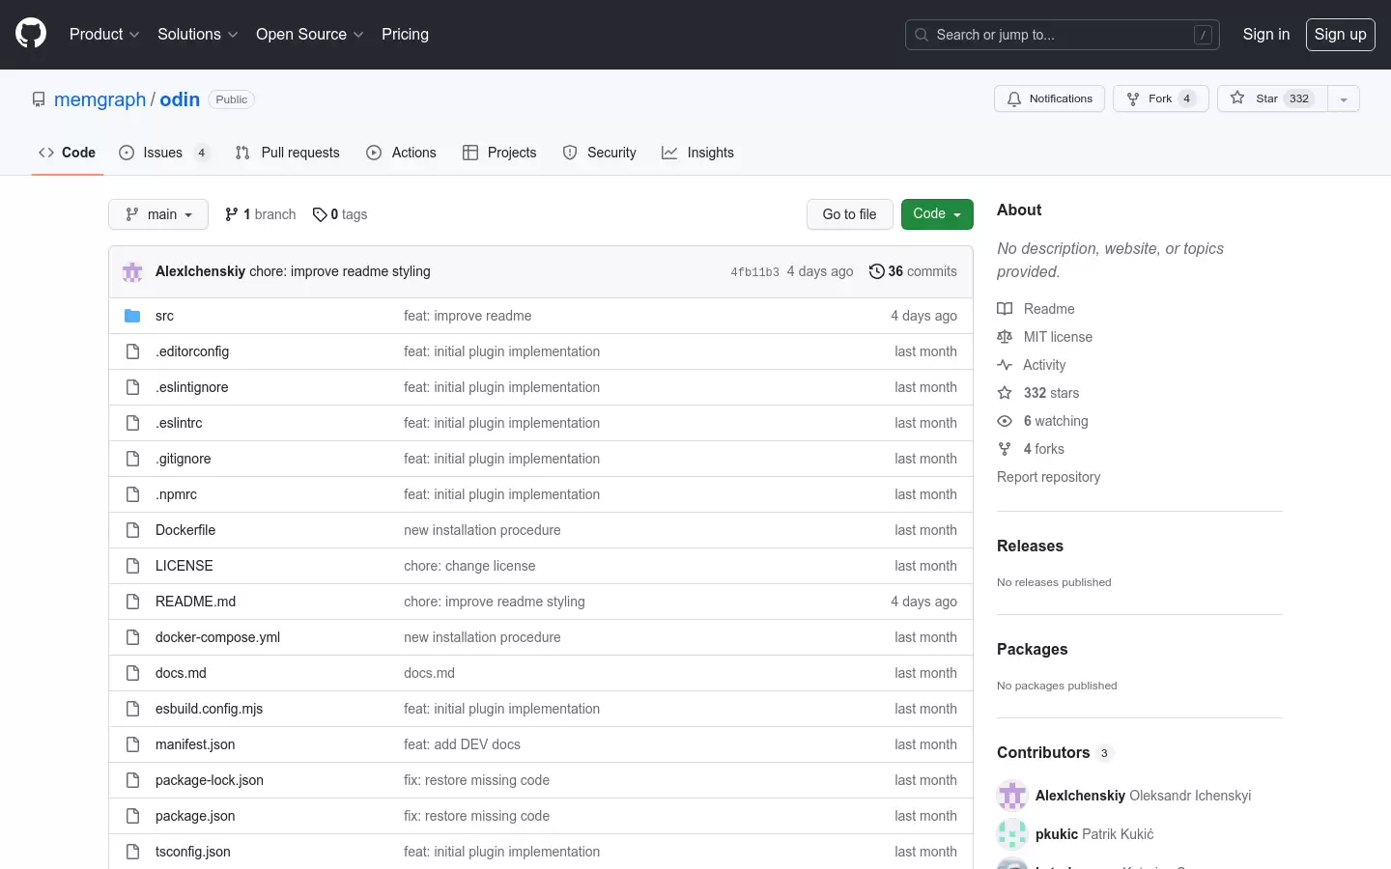
Task: Click Report repository link
Action: pyautogui.click(x=1048, y=477)
